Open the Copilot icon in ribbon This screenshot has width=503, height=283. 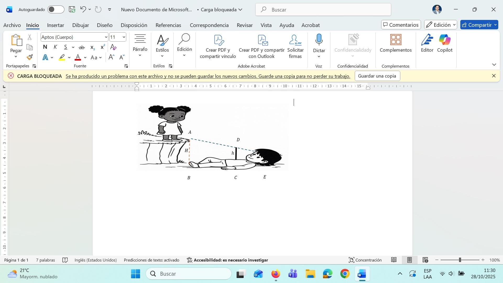(445, 40)
